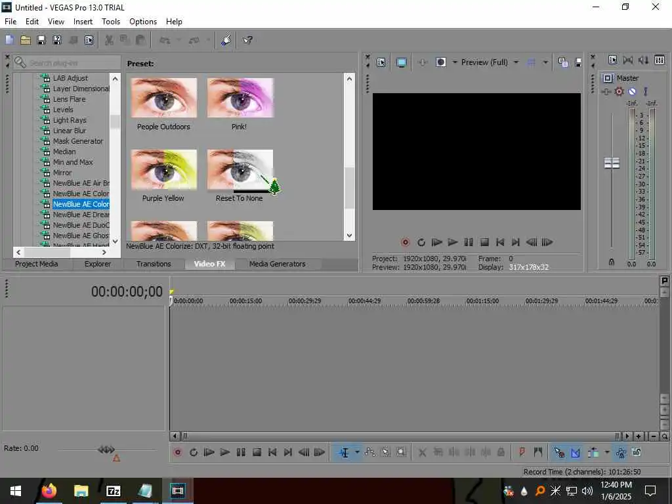672x504 pixels.
Task: Click the Master volume fader handle
Action: coord(612,163)
